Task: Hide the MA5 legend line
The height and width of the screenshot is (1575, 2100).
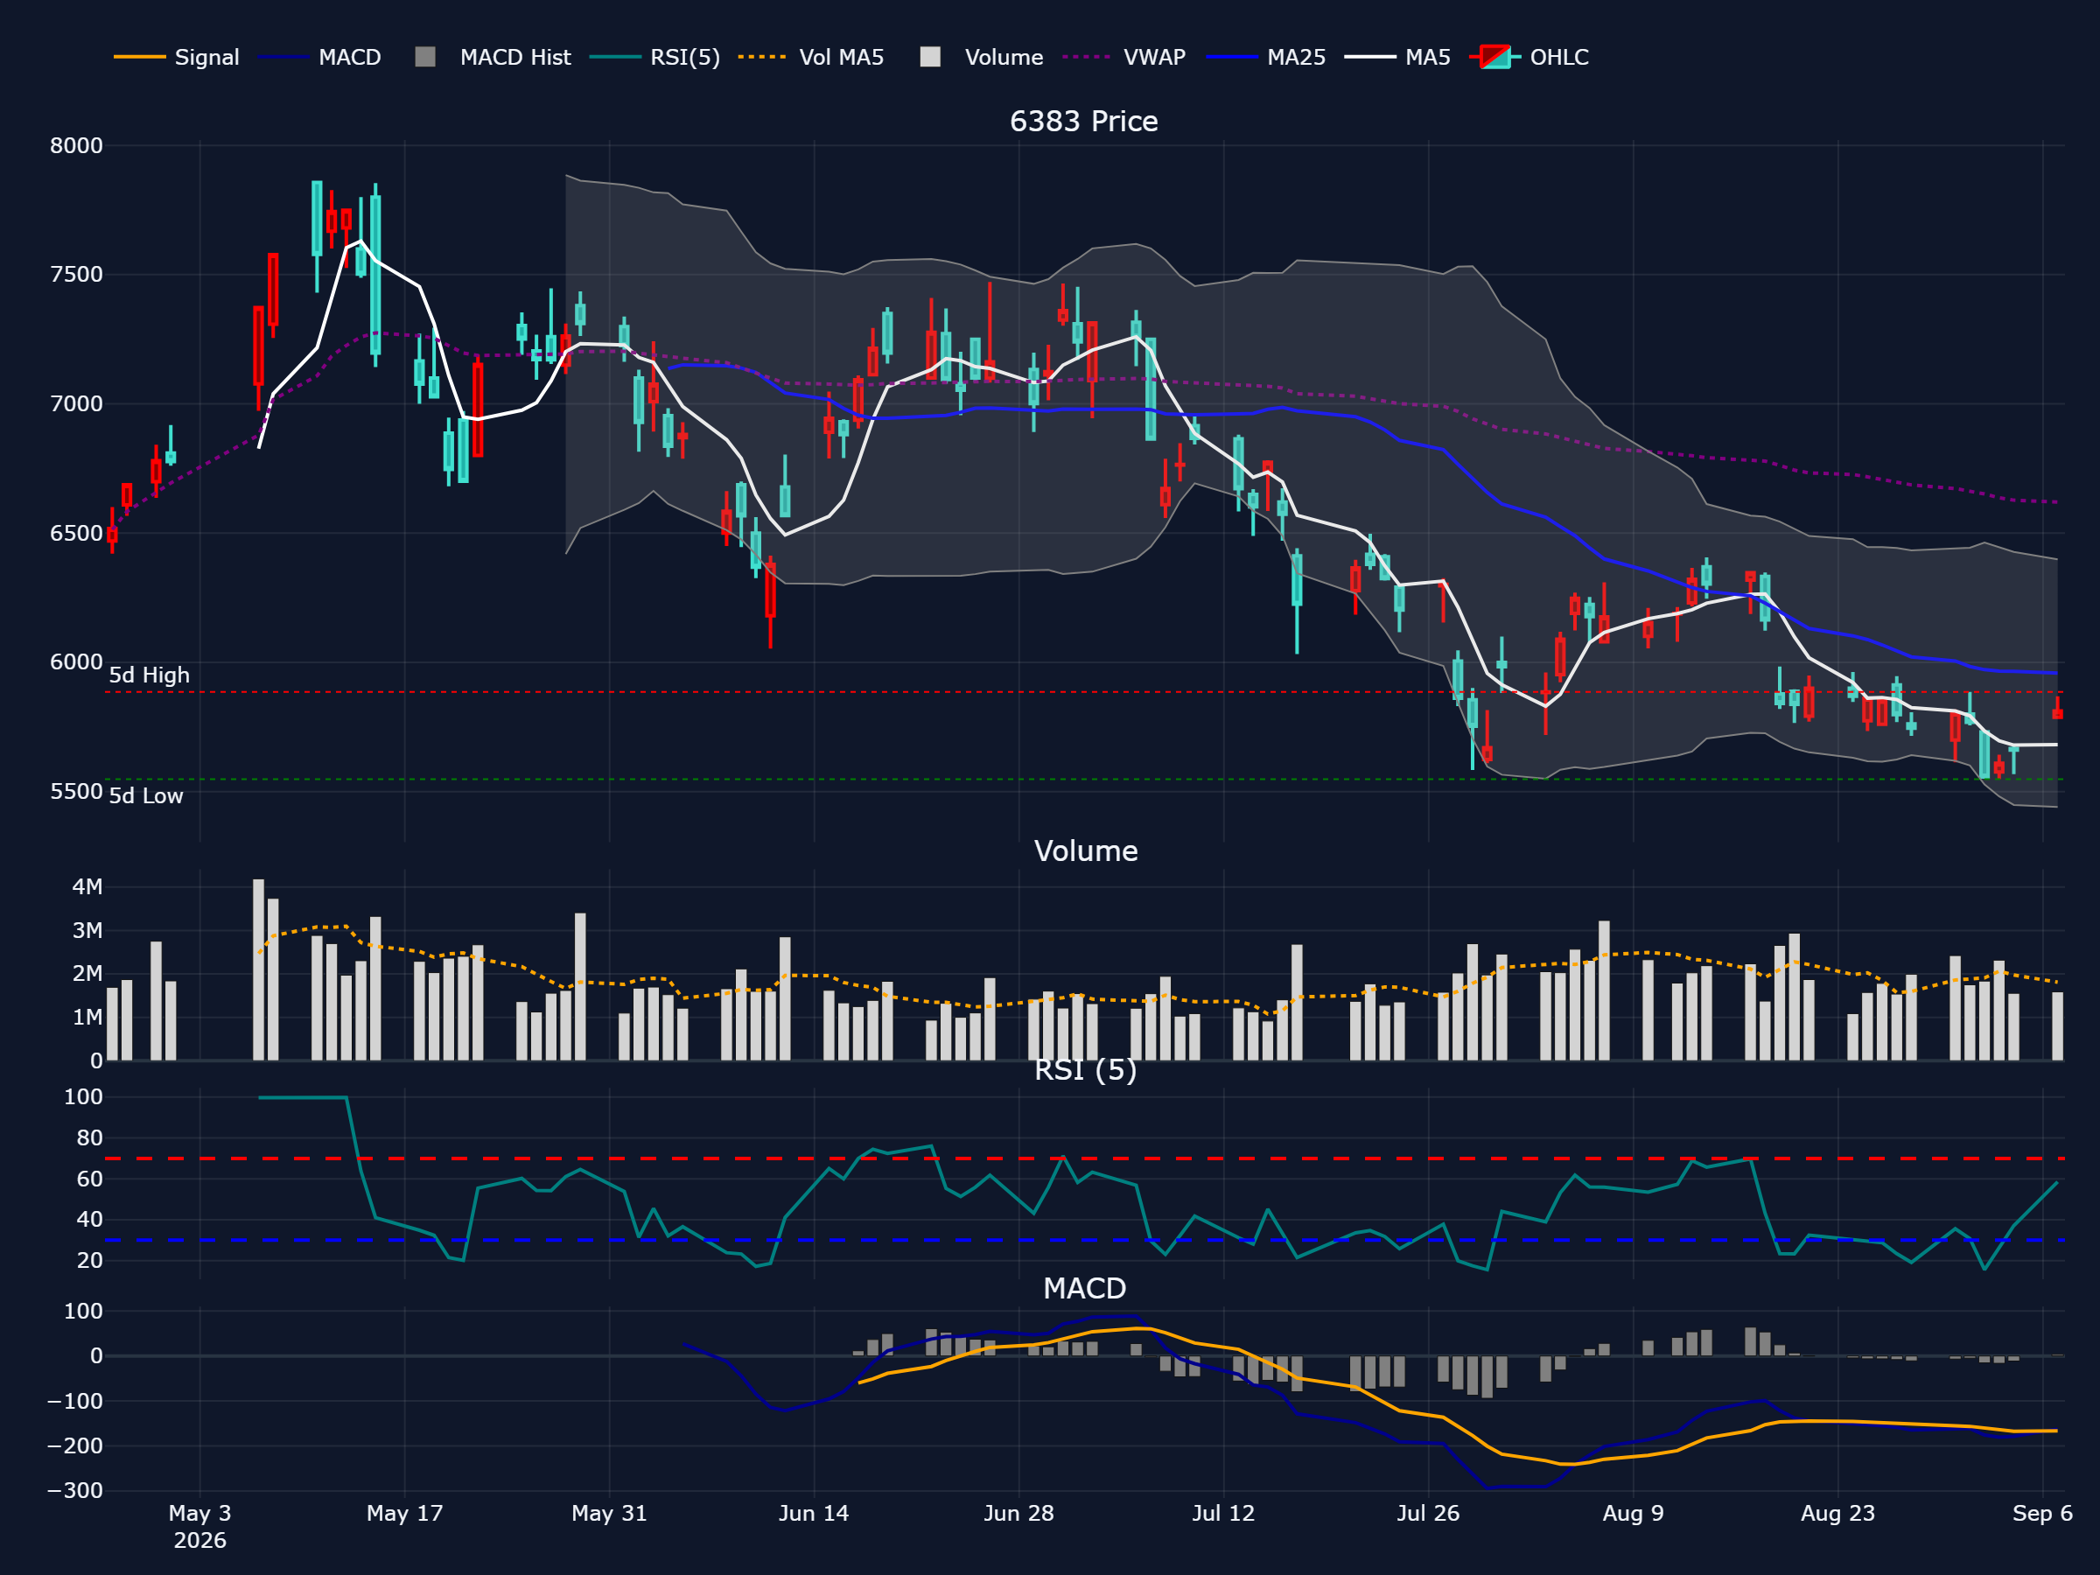Action: tap(1397, 57)
